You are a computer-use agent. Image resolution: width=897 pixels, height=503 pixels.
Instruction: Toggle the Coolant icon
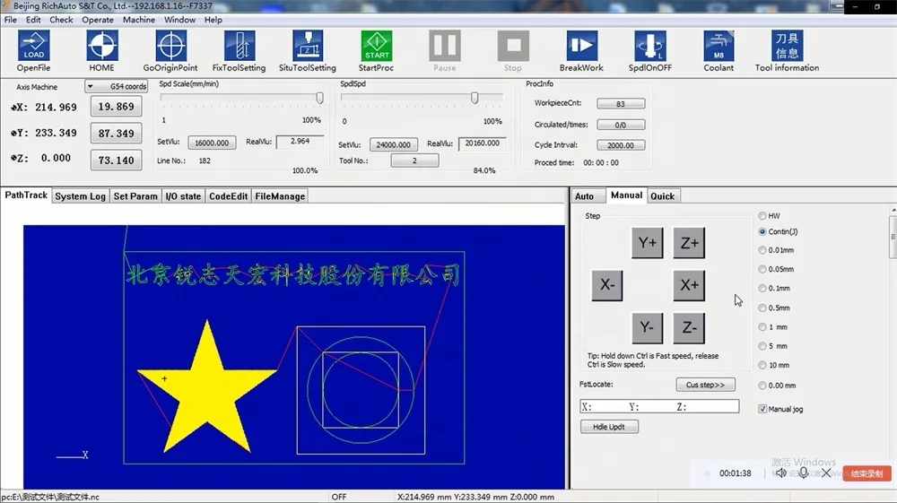tap(718, 46)
